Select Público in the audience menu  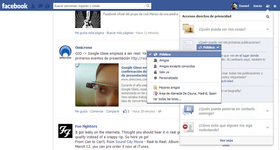click(184, 54)
